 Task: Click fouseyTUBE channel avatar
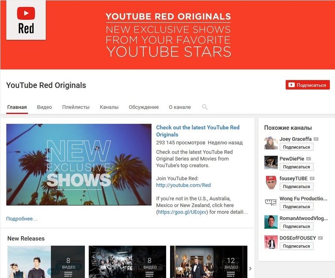(x=271, y=182)
